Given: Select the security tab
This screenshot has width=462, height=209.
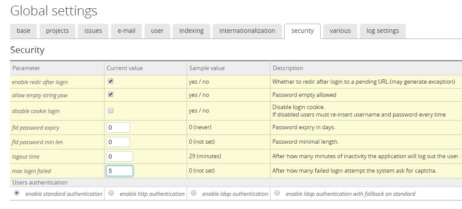Looking at the screenshot, I should (x=303, y=31).
